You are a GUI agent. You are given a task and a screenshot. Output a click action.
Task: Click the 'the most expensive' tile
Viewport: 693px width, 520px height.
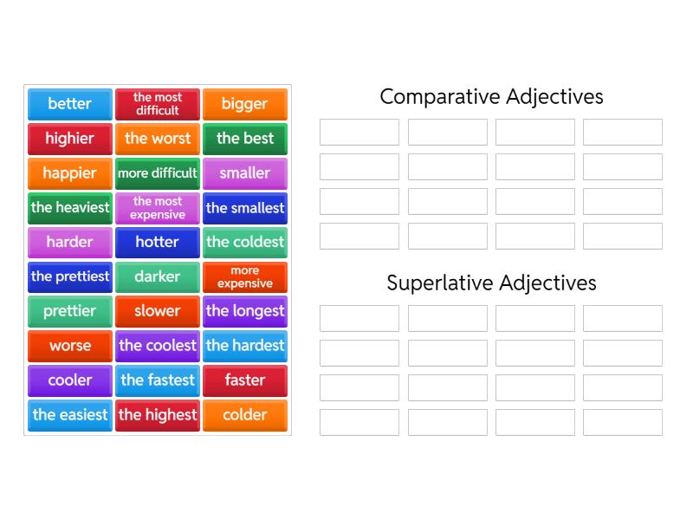click(157, 208)
